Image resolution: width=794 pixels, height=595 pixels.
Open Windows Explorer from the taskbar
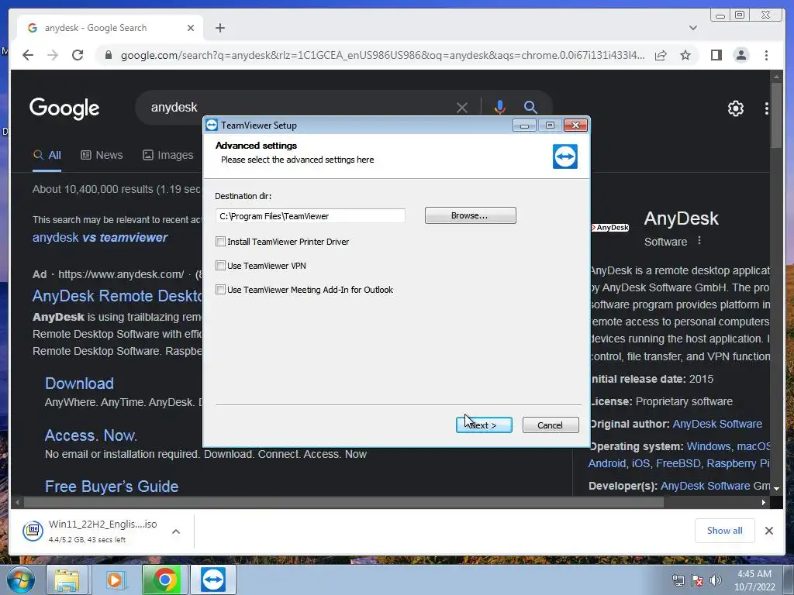67,580
